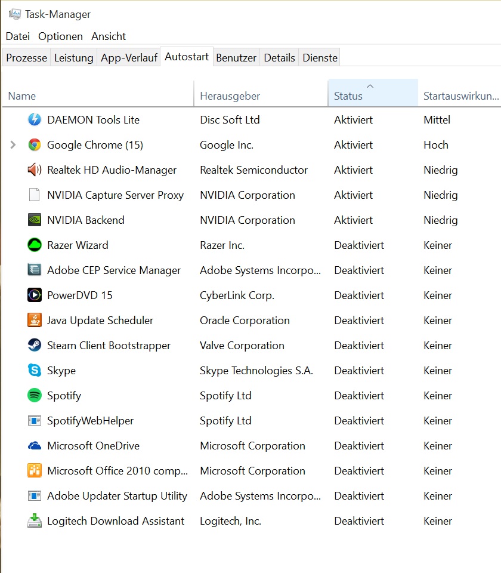Click the SpotifyWebHelper window icon
This screenshot has width=501, height=573.
[x=35, y=421]
